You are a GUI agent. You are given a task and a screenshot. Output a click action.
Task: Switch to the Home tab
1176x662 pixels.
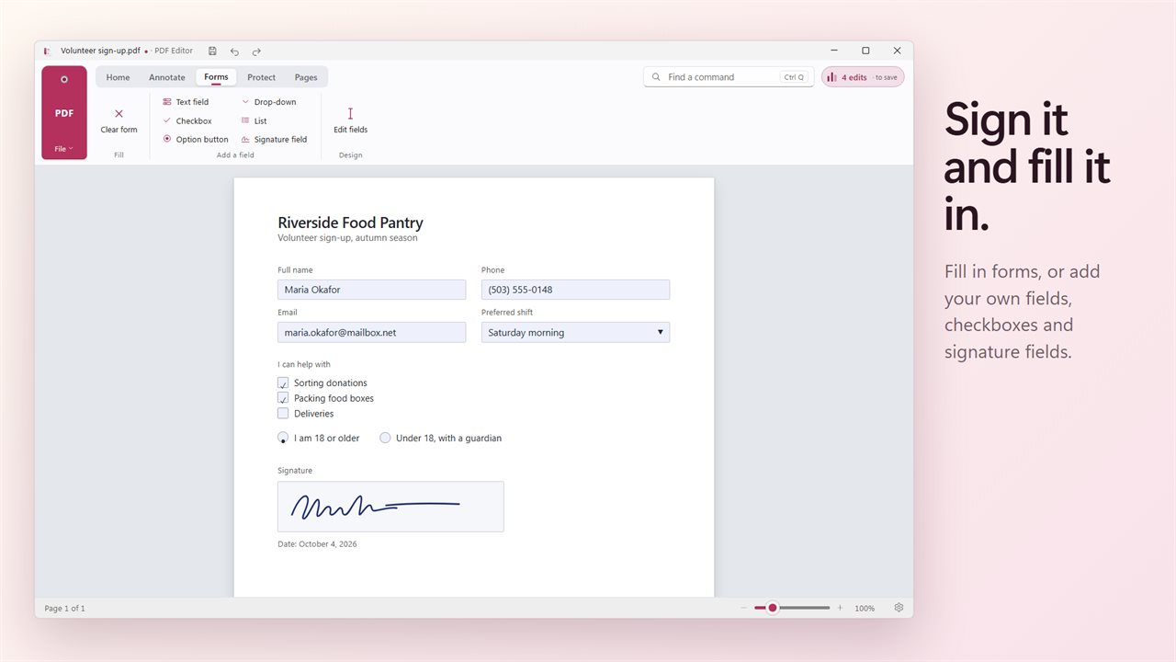(x=118, y=77)
